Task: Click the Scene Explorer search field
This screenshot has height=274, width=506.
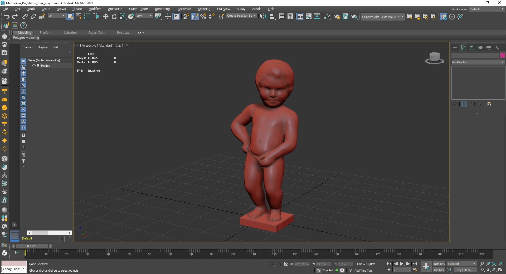Action: pyautogui.click(x=41, y=54)
